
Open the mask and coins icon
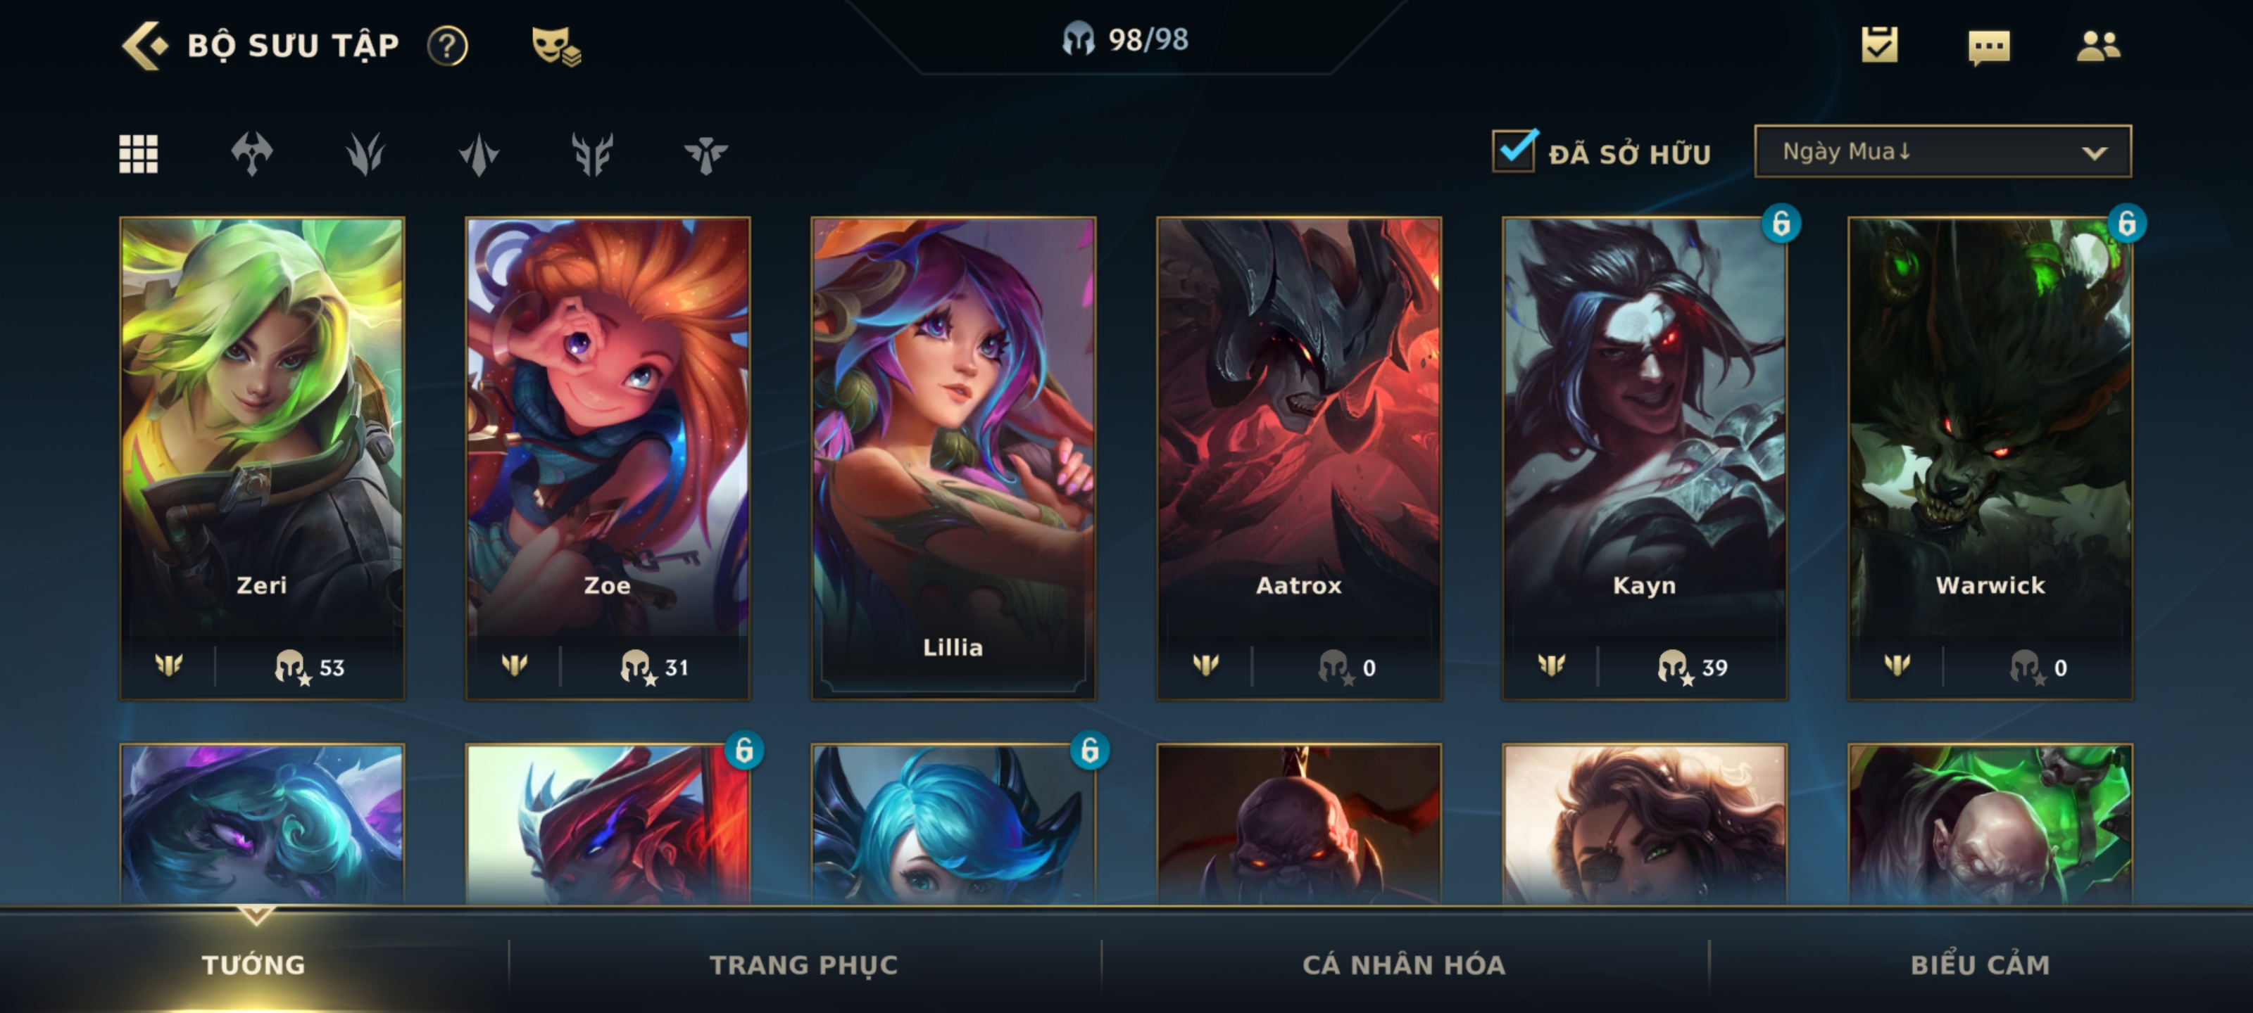556,46
